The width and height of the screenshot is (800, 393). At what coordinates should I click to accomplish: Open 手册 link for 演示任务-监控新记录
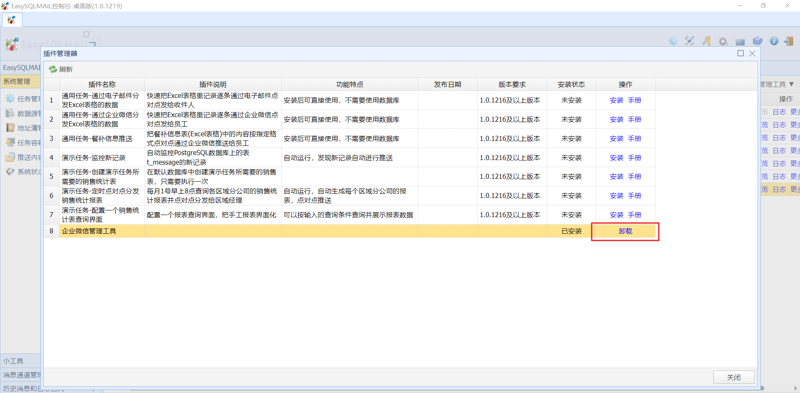[x=635, y=158]
